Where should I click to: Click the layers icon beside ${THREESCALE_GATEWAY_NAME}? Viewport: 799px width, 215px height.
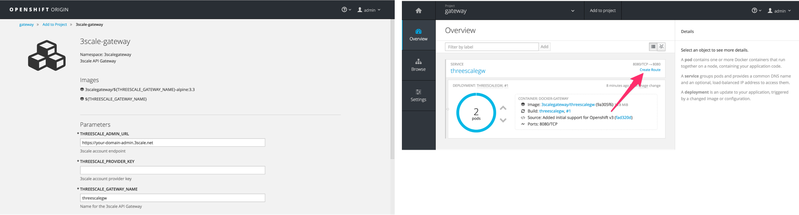tap(82, 99)
